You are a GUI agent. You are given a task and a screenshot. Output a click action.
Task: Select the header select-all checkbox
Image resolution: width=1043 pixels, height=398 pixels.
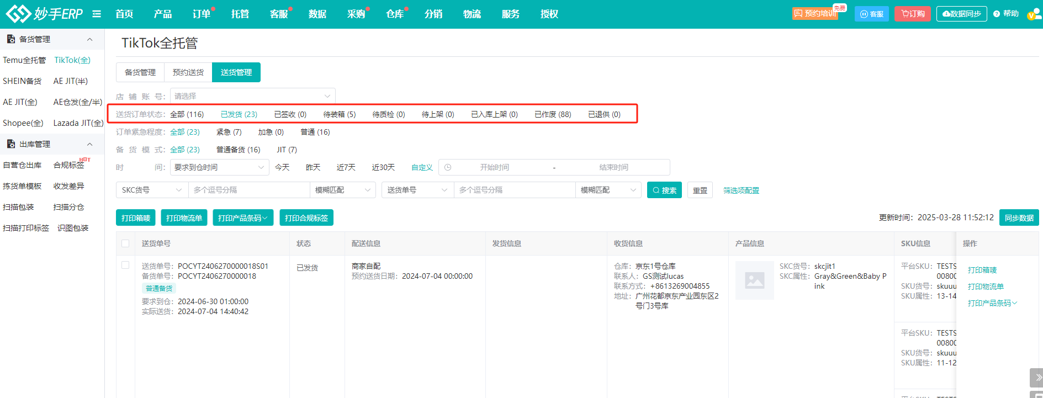125,243
